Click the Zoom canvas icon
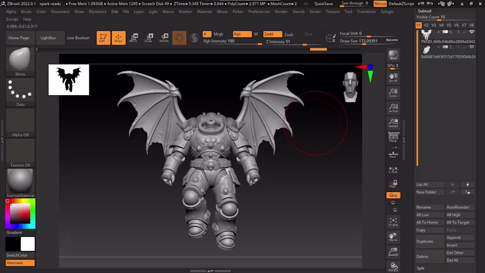The width and height of the screenshot is (485, 273). [393, 93]
